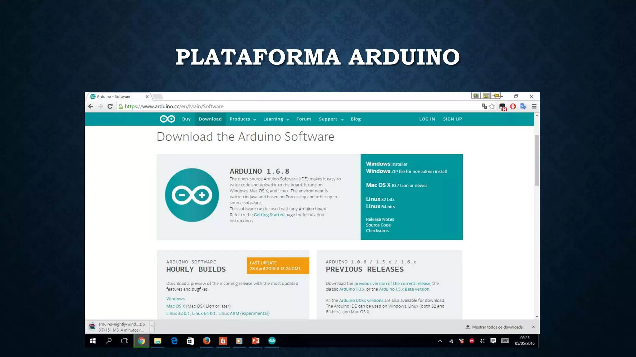636x357 pixels.
Task: Click the volume icon in system tray
Action: coord(482,341)
